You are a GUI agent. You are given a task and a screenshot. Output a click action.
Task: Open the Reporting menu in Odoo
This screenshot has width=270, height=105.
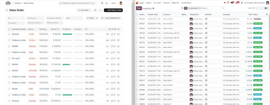tap(175, 3)
